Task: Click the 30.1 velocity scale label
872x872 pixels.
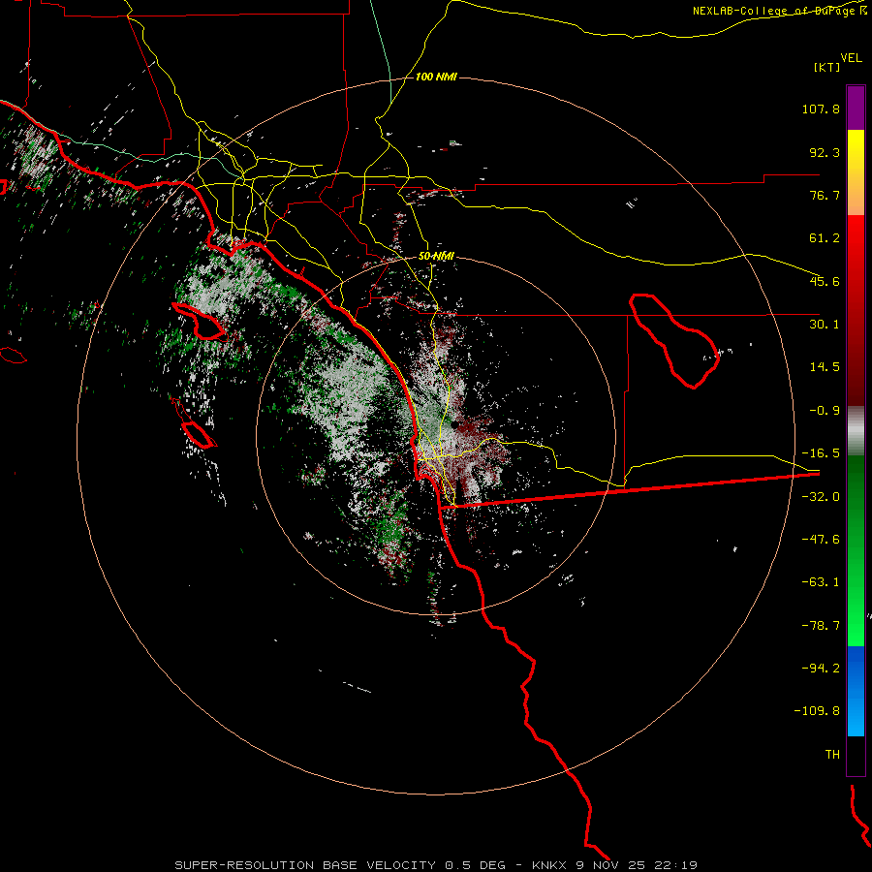Action: point(825,325)
